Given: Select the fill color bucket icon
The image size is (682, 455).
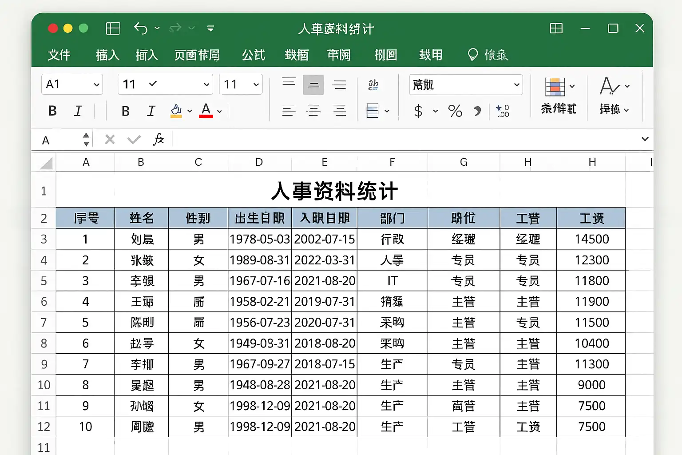Looking at the screenshot, I should click(x=176, y=111).
